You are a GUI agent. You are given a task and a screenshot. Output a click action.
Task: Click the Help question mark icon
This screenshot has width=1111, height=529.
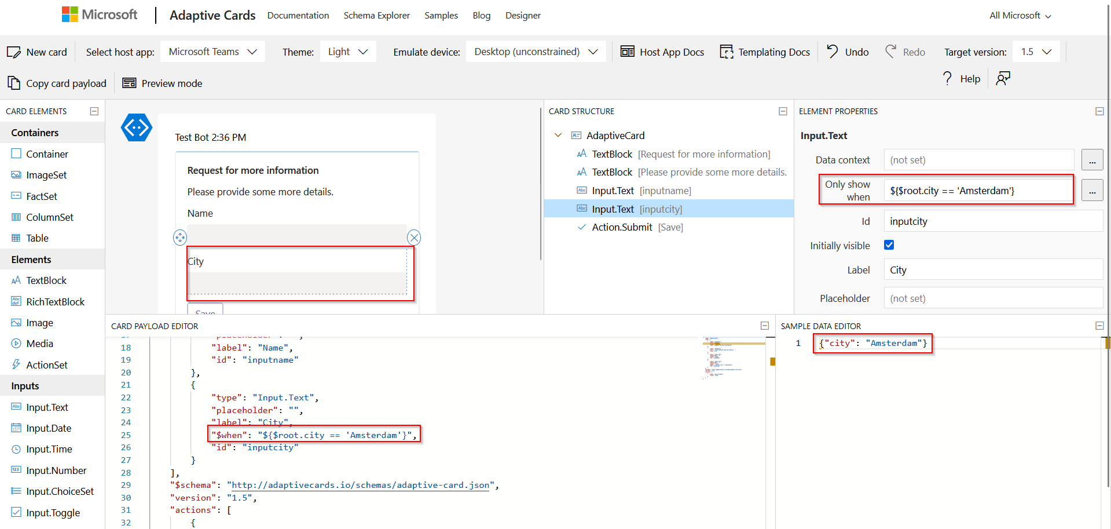coord(947,79)
